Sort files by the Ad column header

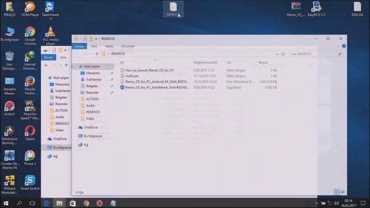point(122,62)
